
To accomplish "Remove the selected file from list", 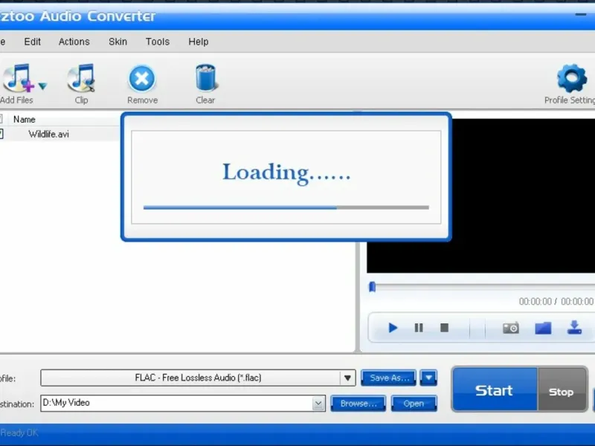I will (x=142, y=84).
